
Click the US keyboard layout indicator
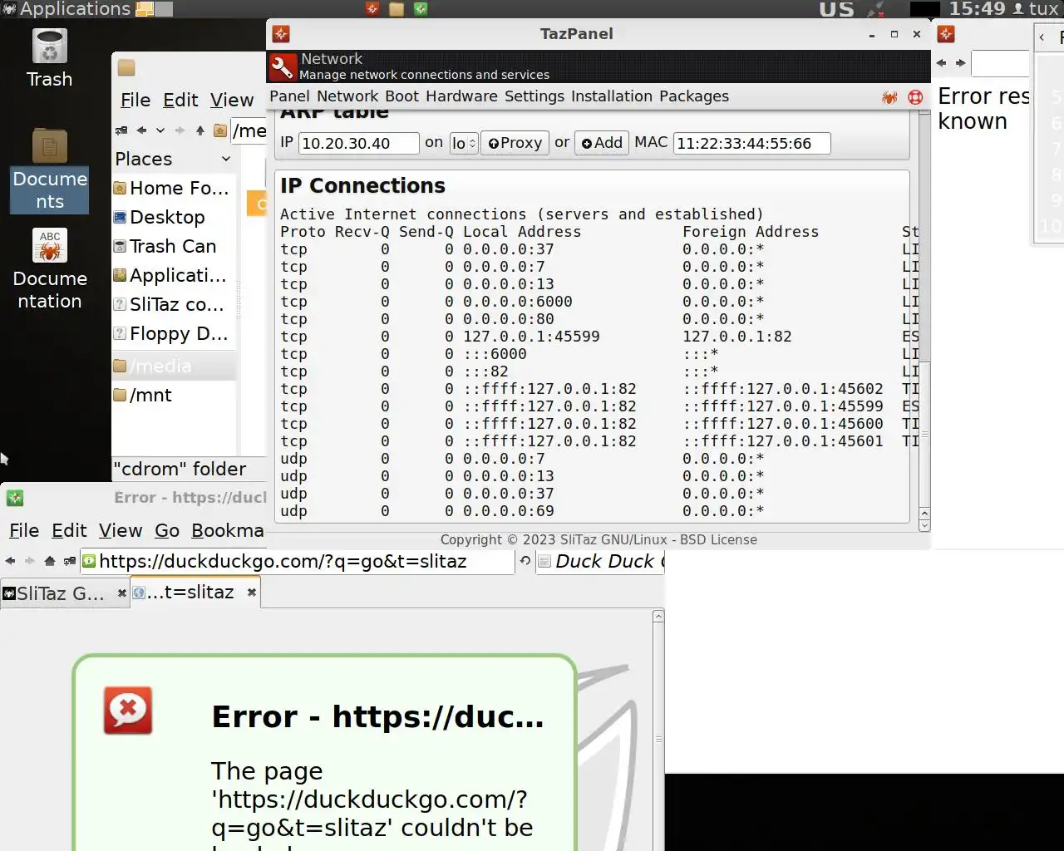click(836, 9)
